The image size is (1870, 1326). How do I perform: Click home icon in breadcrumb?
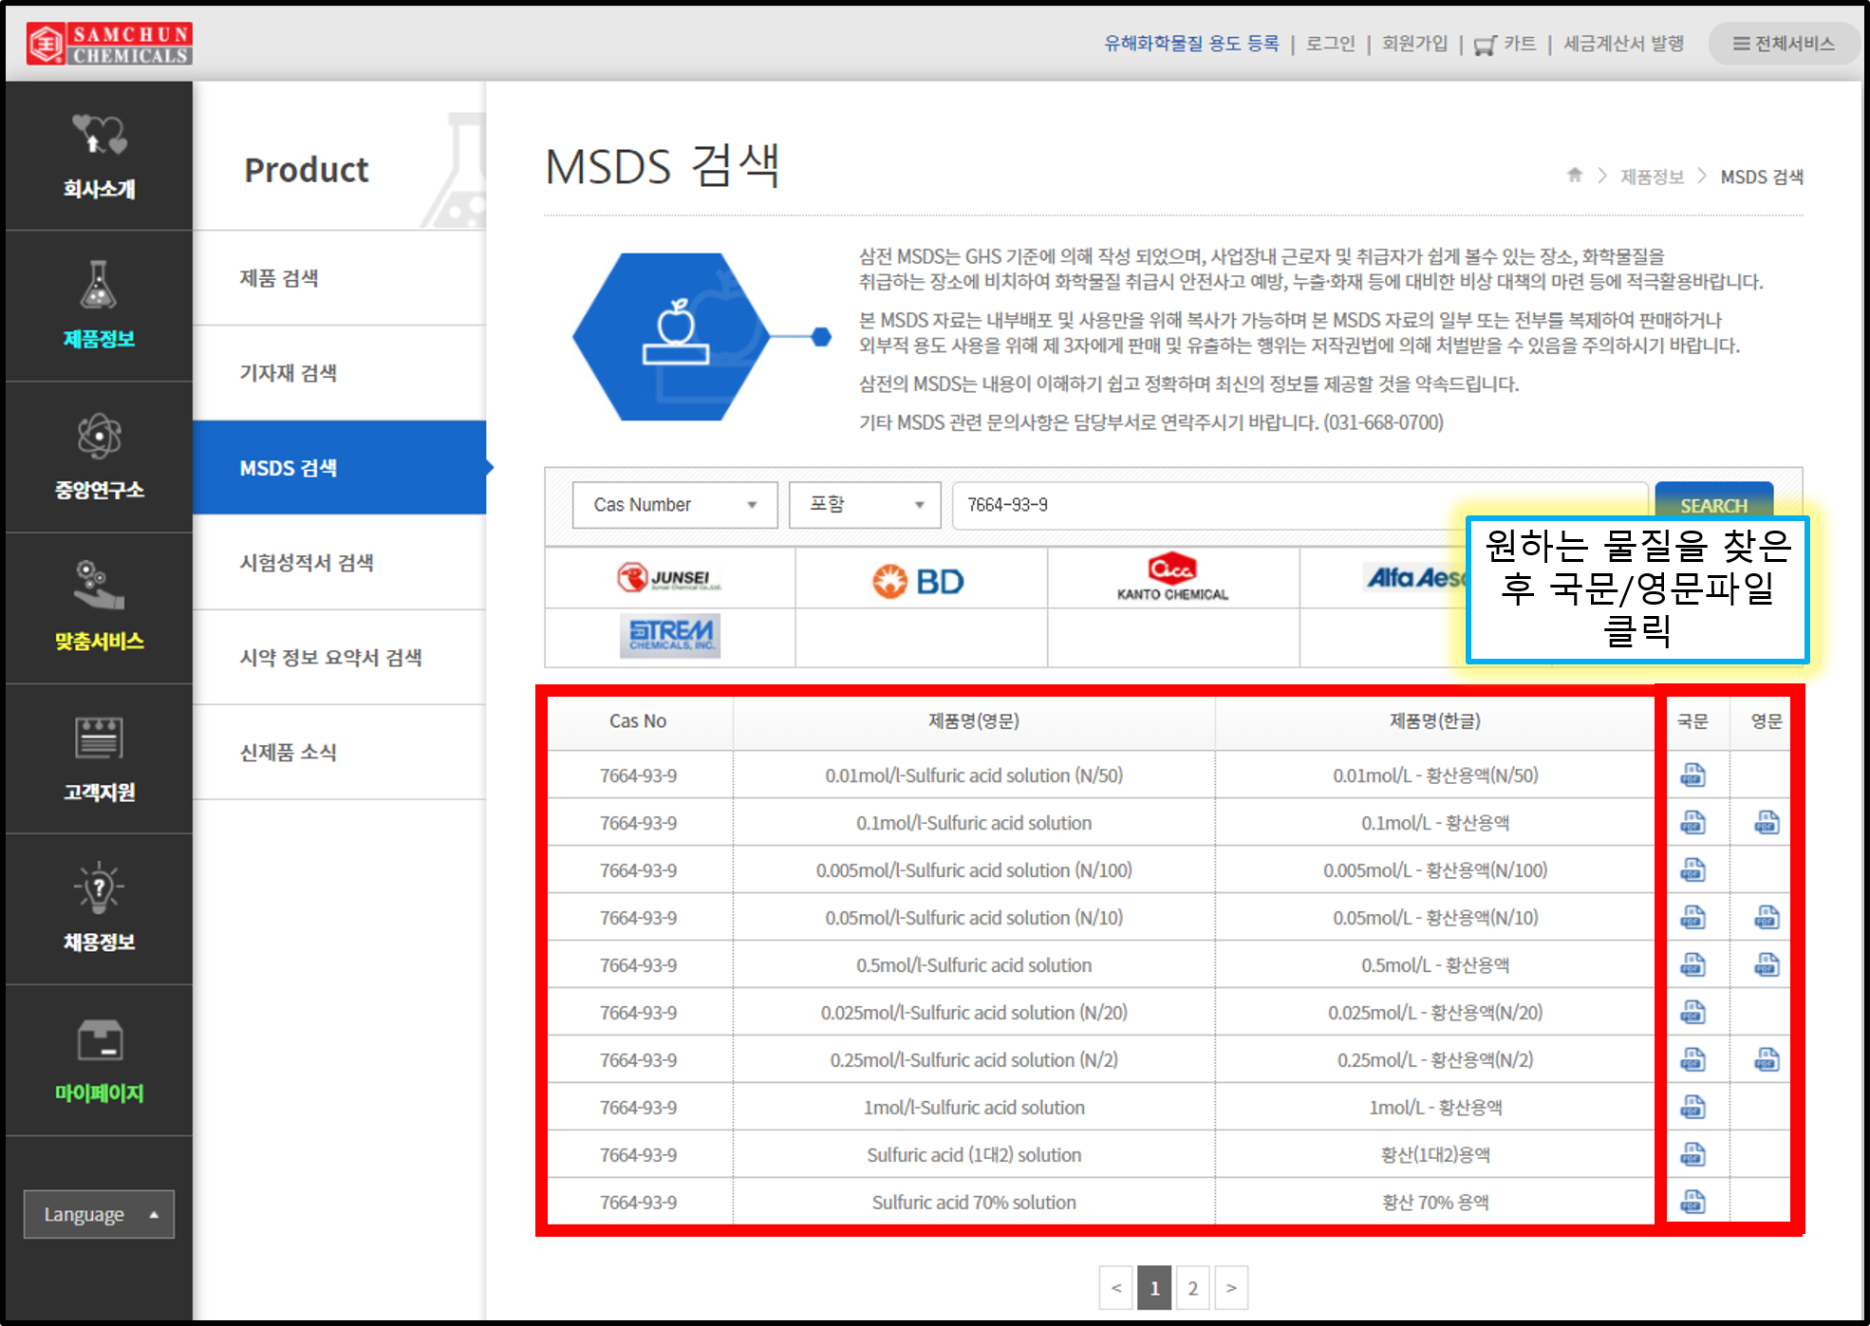[1575, 176]
